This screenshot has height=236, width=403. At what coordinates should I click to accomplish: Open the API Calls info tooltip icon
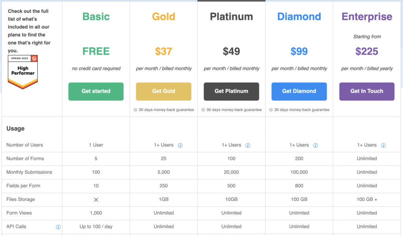pos(58,227)
